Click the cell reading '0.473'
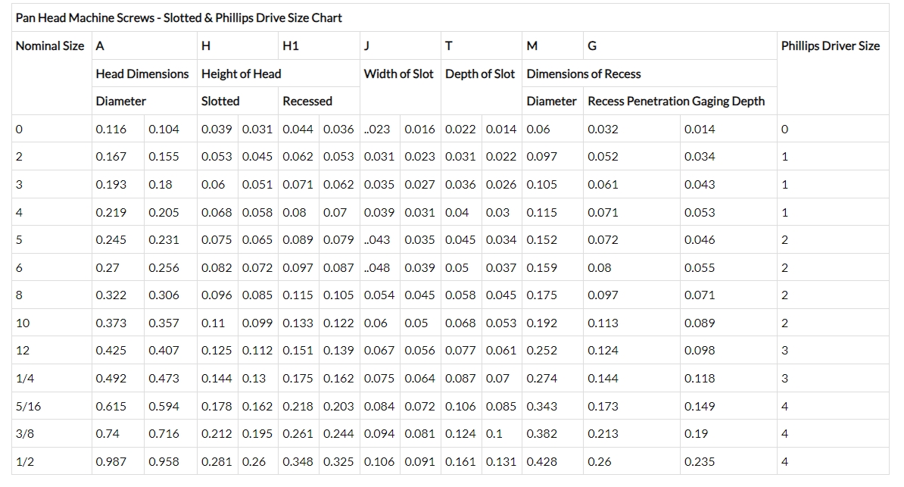904x487 pixels. pos(164,379)
